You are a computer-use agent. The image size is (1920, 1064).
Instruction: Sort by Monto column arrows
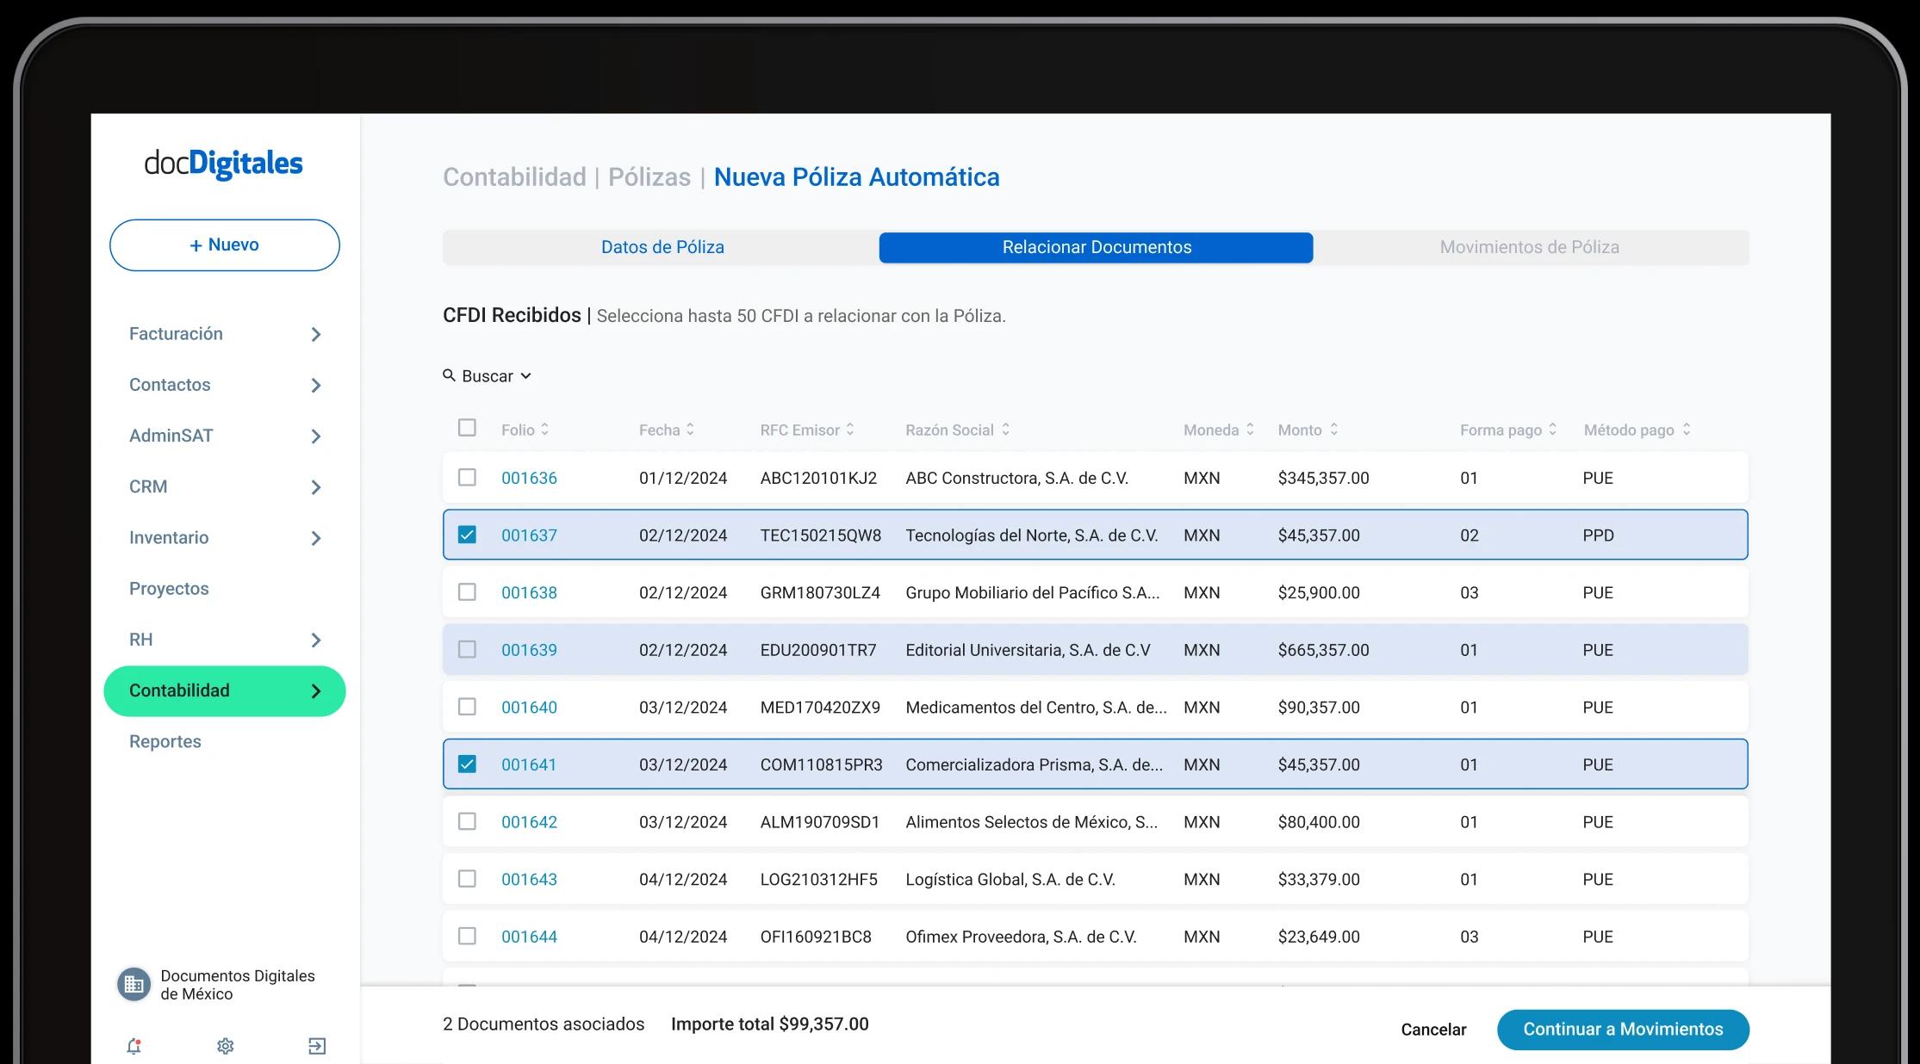(1333, 430)
